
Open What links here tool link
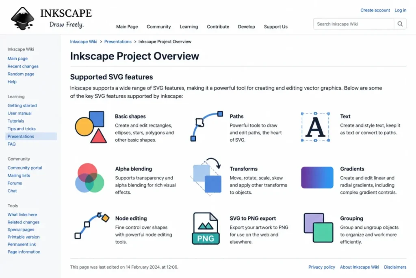[x=22, y=215]
